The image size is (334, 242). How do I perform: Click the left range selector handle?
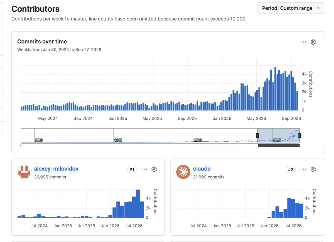tap(257, 135)
